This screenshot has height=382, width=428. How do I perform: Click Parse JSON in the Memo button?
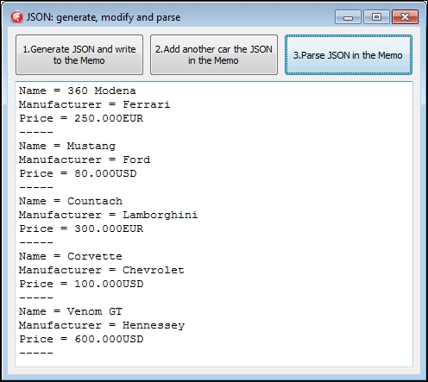349,55
